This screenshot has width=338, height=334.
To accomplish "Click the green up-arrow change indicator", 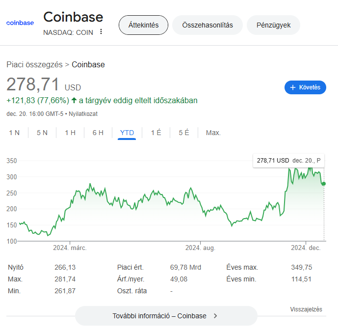I will [74, 100].
